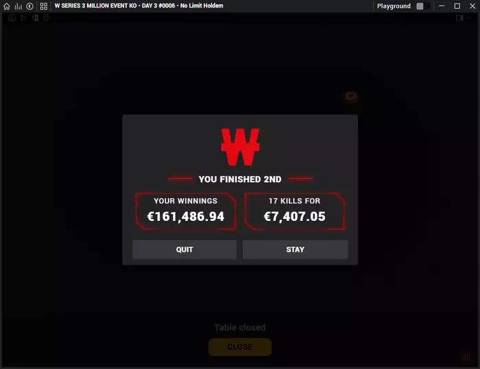Click the red chat bubble icon
The height and width of the screenshot is (369, 480).
[350, 96]
